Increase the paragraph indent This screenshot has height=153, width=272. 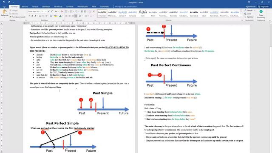click(85, 11)
